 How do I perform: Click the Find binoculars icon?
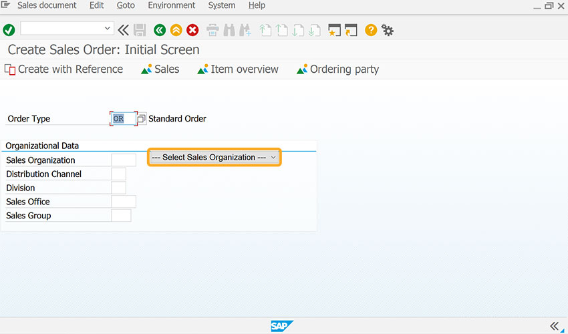click(229, 30)
